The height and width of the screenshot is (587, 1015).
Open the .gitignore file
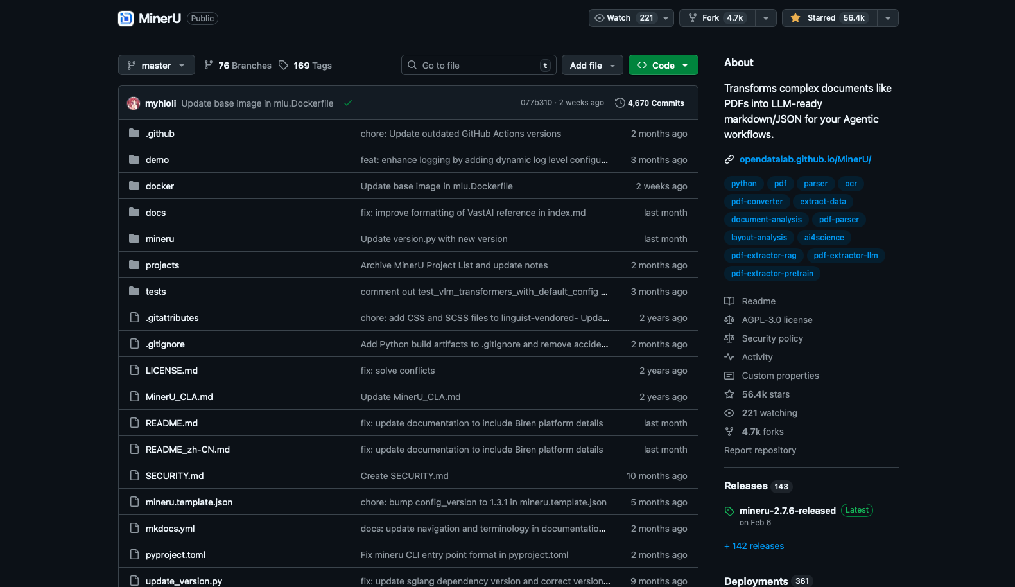point(165,344)
